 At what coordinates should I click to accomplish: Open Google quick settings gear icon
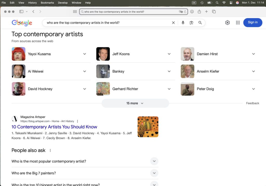(x=228, y=23)
